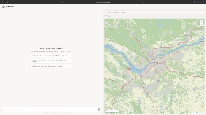The width and height of the screenshot is (206, 115).
Task: Focus the browser address bar URL
Action: [x=103, y=2]
